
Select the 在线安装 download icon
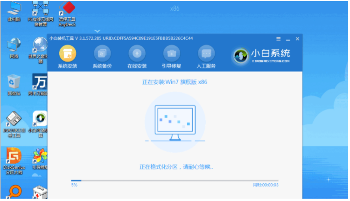137,54
